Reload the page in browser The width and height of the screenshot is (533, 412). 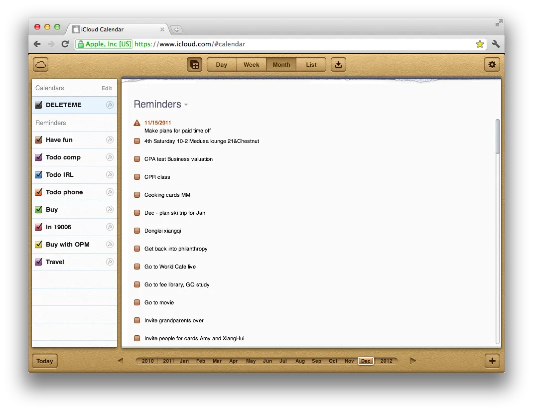coord(65,44)
